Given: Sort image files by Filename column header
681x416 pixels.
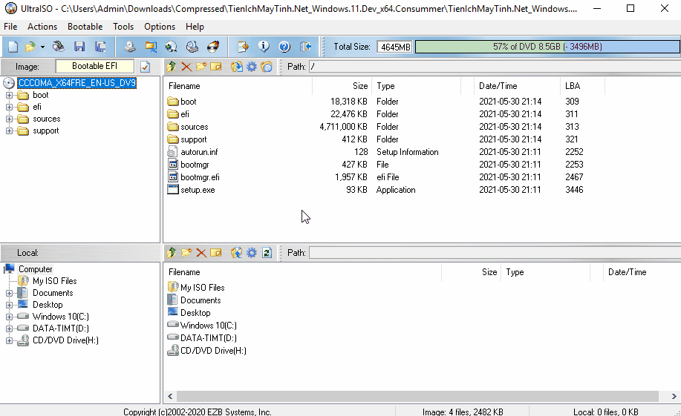Looking at the screenshot, I should pos(238,86).
